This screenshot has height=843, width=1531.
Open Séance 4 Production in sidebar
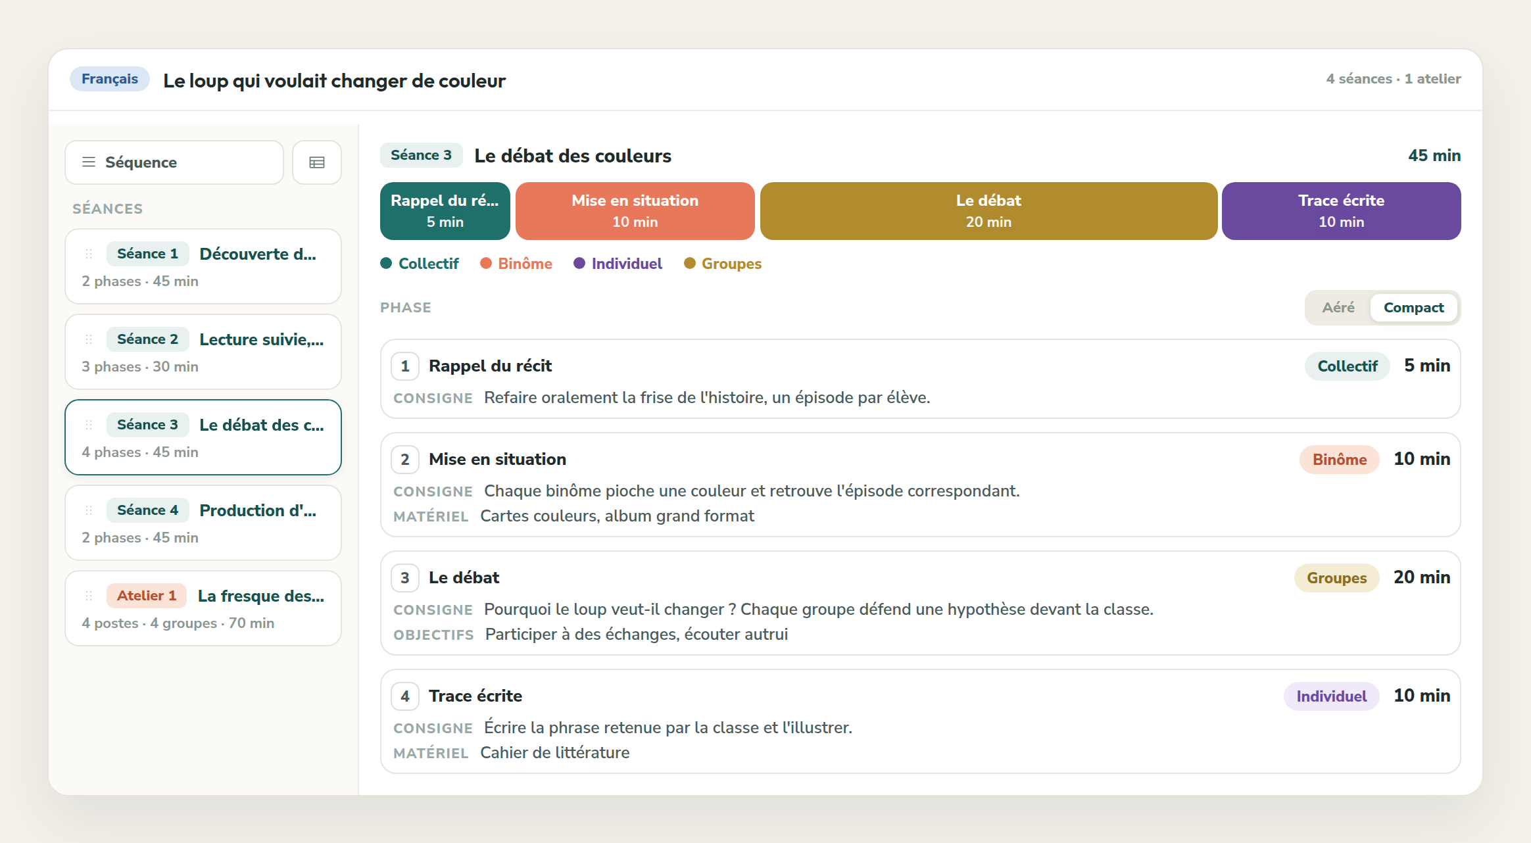[203, 523]
